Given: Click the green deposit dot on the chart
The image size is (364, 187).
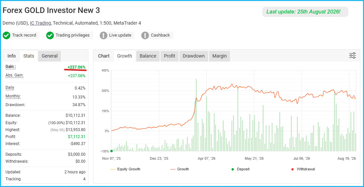Looking at the screenshot, I should (111, 151).
